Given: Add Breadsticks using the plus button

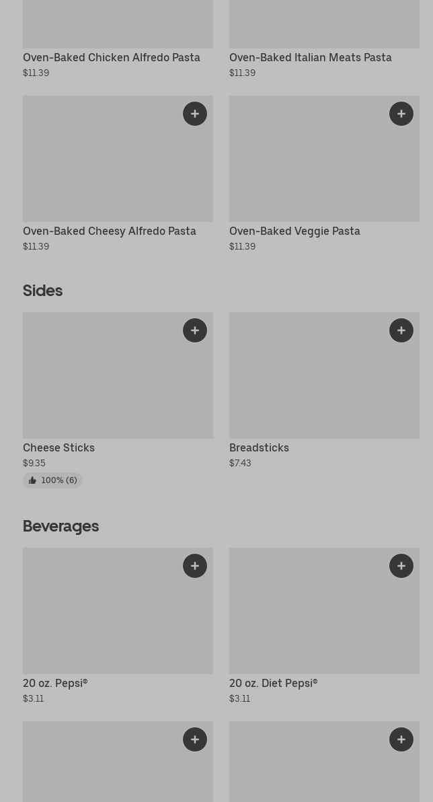Looking at the screenshot, I should (x=401, y=330).
